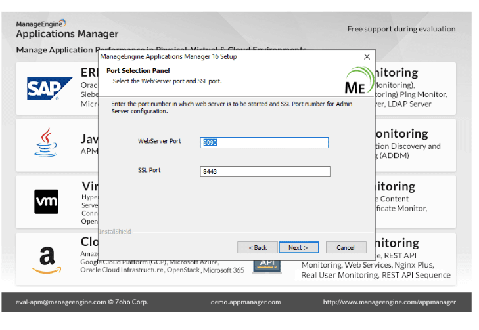
Task: Click the VMware vm logo icon
Action: pyautogui.click(x=46, y=201)
